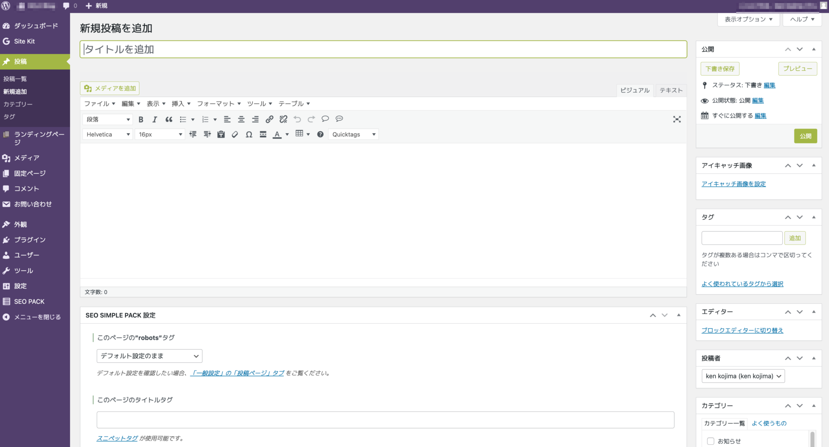
Task: Align text left
Action: pos(227,120)
